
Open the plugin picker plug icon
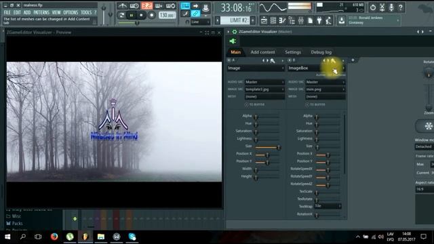pos(319,20)
